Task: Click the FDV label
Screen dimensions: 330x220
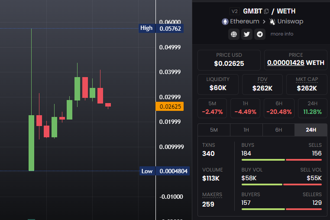Action: [262, 79]
